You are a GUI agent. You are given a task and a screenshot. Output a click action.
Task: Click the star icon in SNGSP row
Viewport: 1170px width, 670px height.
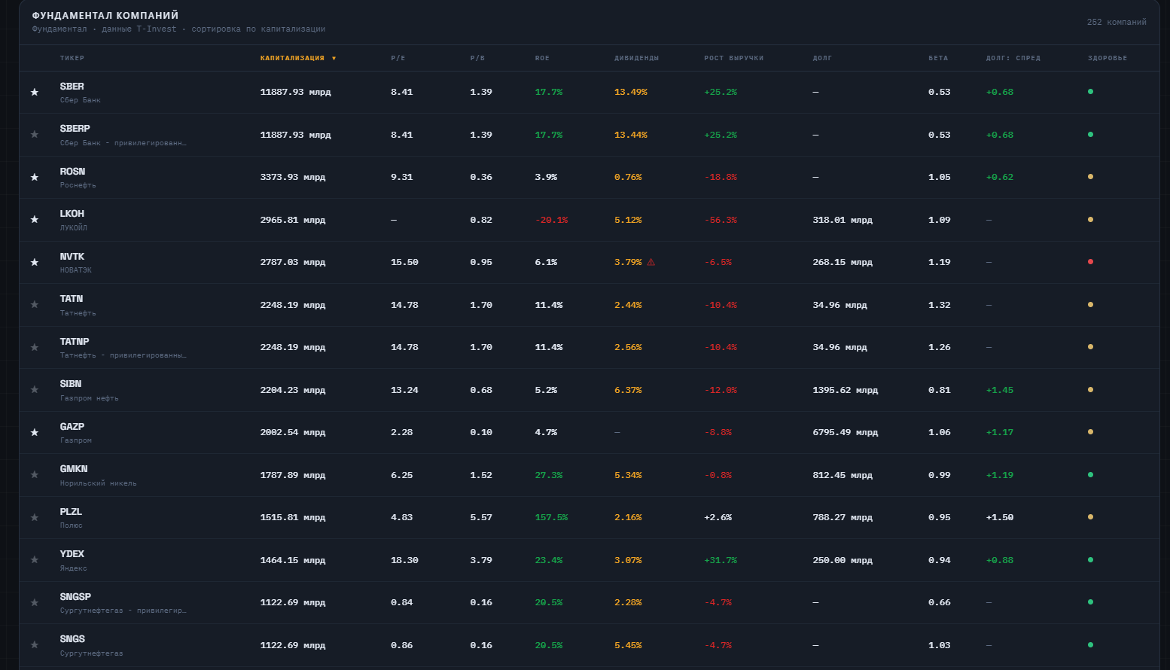coord(35,602)
